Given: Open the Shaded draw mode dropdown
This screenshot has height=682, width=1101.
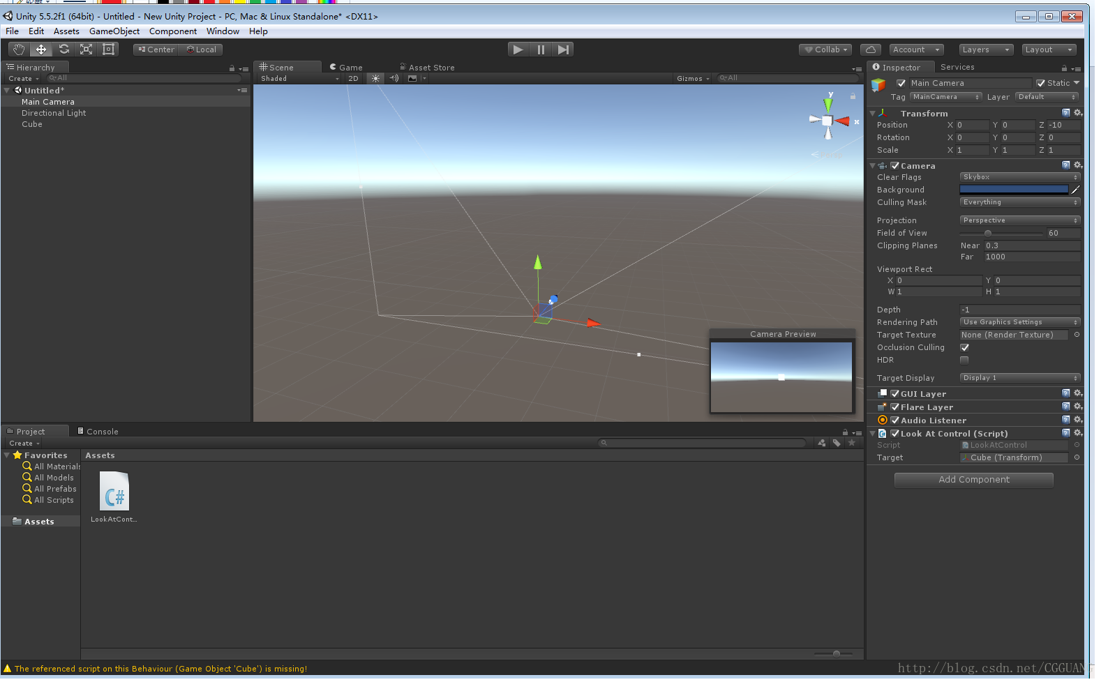Looking at the screenshot, I should point(299,78).
